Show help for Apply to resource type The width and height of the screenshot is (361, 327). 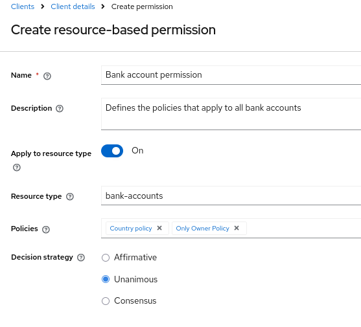pos(17,168)
